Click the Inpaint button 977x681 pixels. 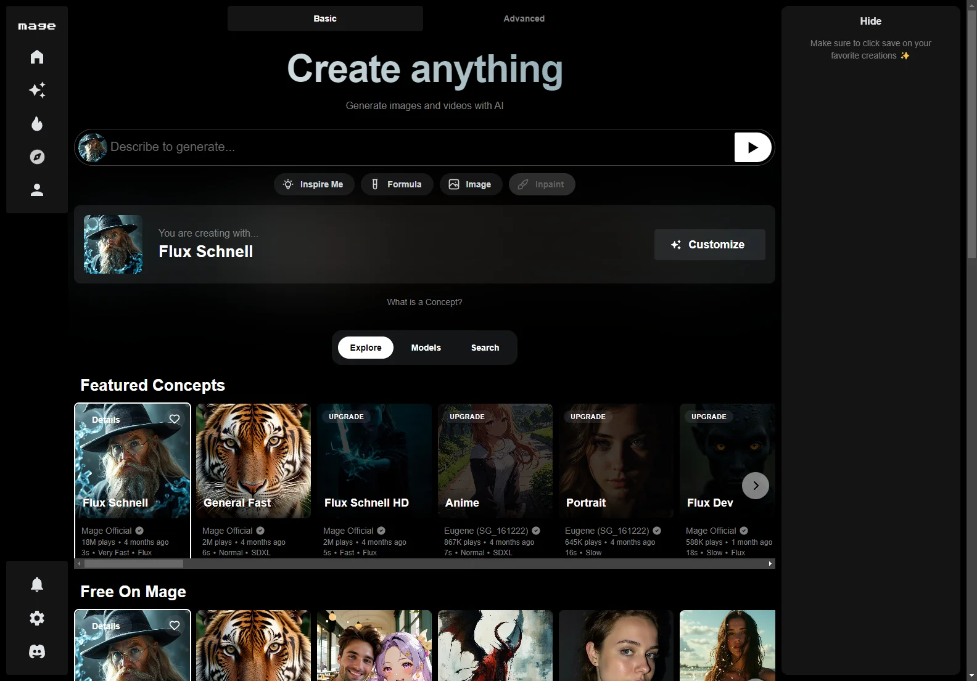point(542,184)
